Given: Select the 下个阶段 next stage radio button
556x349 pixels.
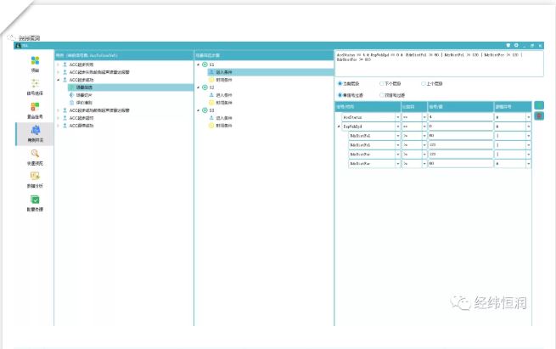Looking at the screenshot, I should point(381,84).
